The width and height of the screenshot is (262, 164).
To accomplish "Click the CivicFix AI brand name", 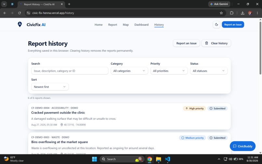I will click(x=36, y=25).
